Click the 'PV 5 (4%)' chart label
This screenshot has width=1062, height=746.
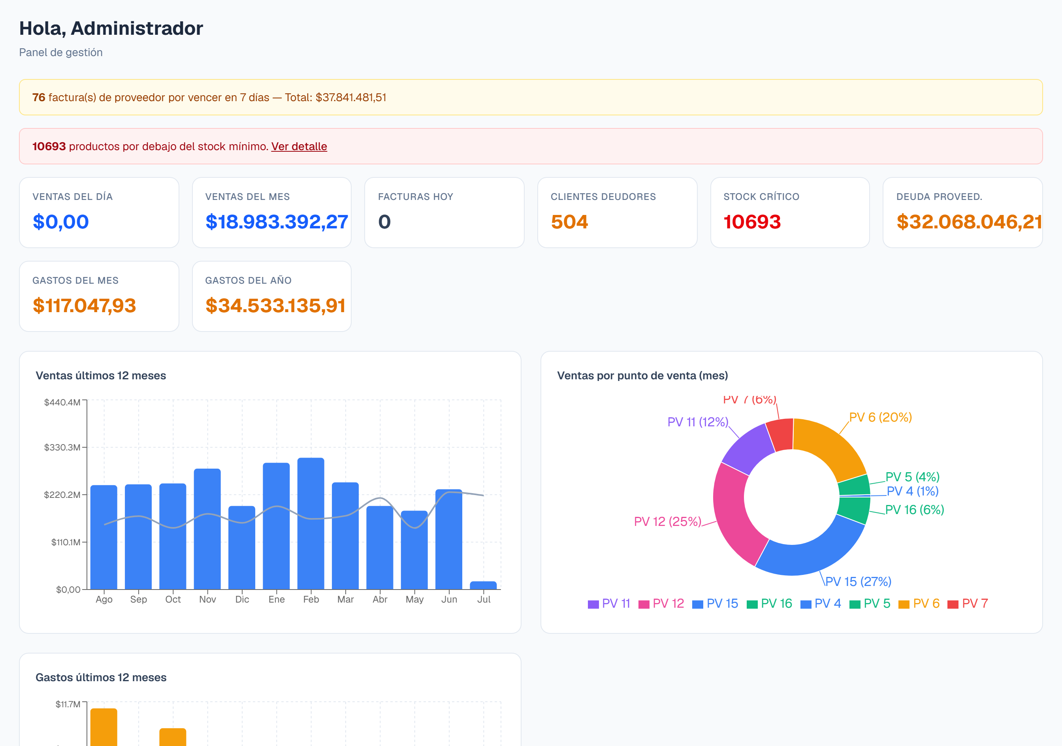[913, 477]
